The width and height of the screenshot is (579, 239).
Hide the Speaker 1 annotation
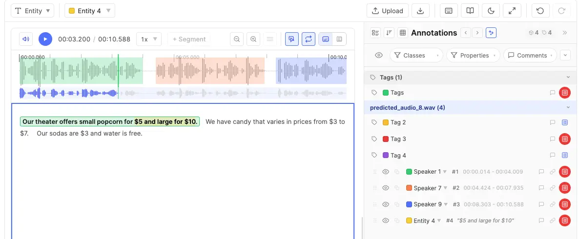tap(386, 172)
